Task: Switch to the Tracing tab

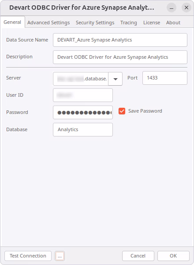Action: pos(129,23)
